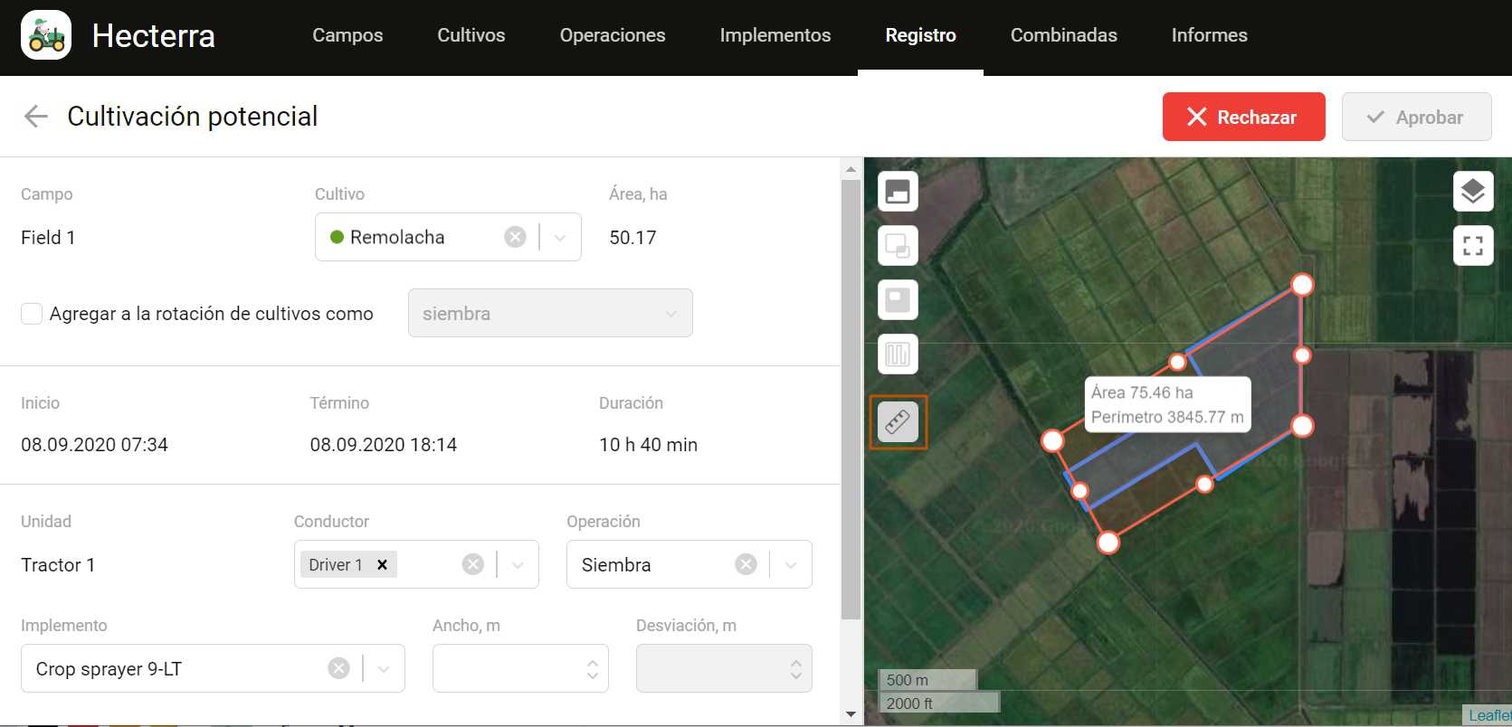Click the Rechazar button
Screen dimensions: 1512x727
point(1243,117)
